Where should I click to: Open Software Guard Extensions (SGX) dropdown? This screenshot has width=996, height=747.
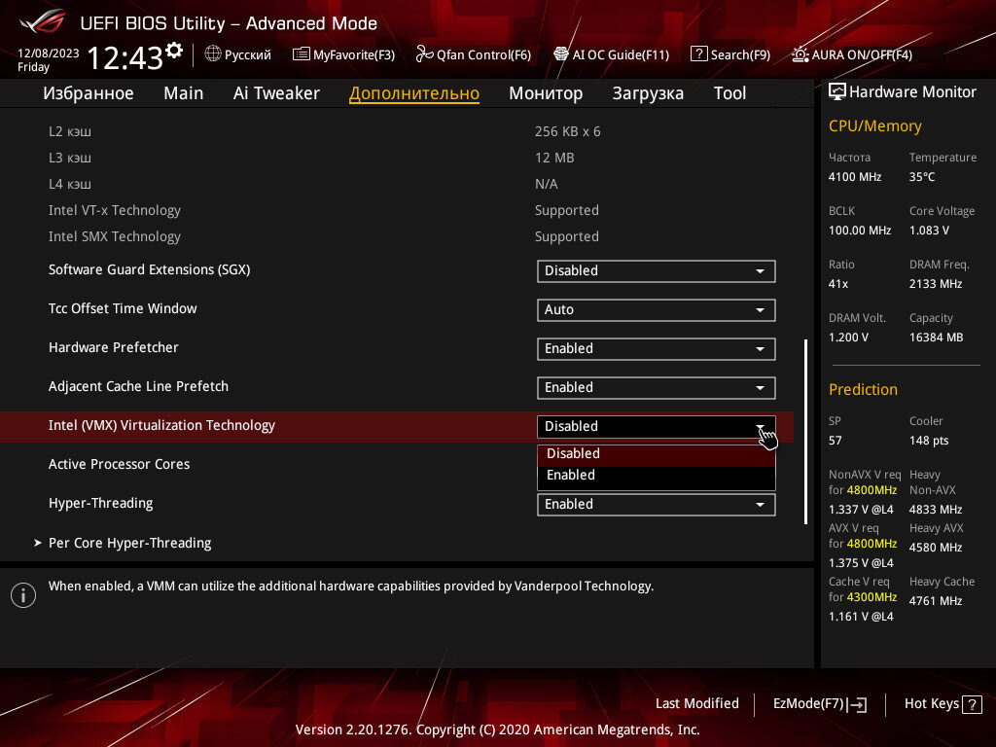click(x=657, y=270)
